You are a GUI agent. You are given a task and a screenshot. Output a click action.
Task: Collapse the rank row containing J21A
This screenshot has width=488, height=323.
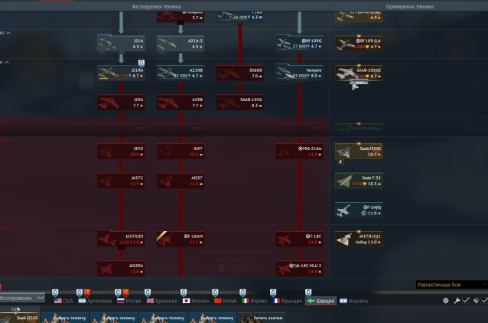click(x=8, y=34)
